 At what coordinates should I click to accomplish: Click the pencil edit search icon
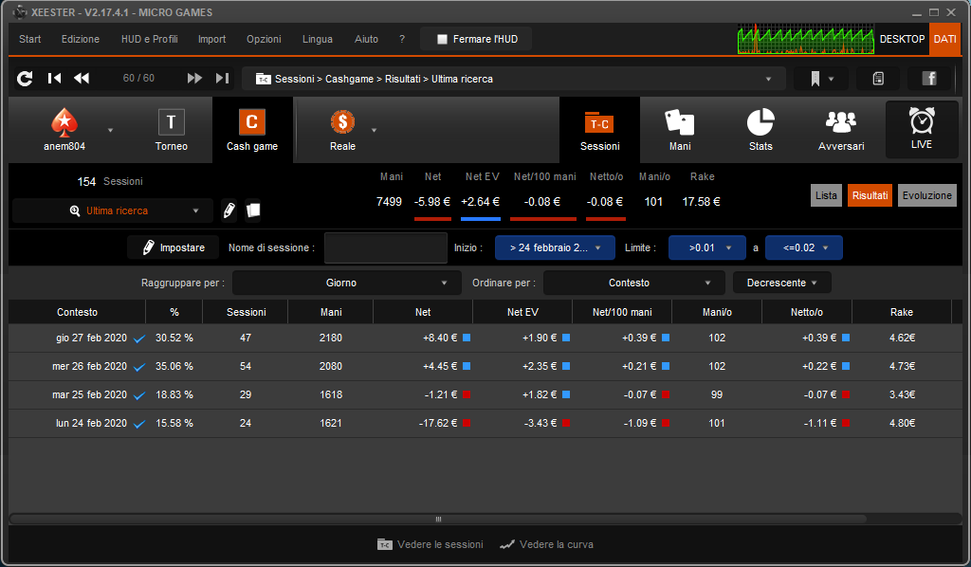click(229, 210)
